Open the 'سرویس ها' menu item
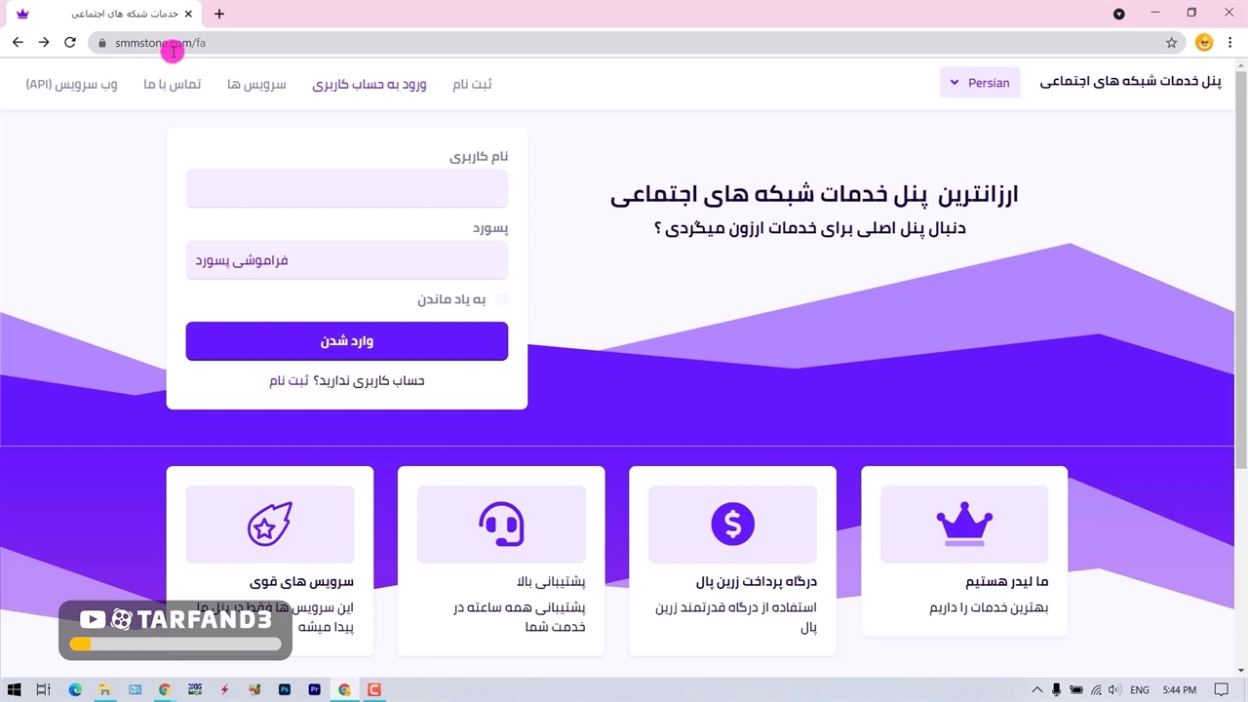Viewport: 1248px width, 702px height. point(256,84)
